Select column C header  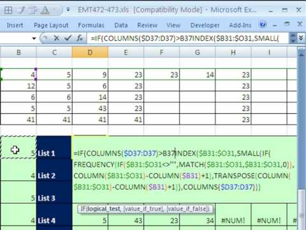[54, 52]
